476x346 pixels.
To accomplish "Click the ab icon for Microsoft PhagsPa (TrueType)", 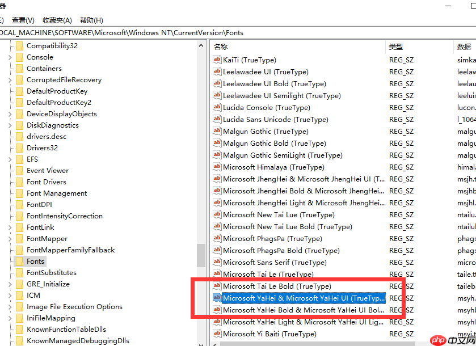I will point(217,238).
